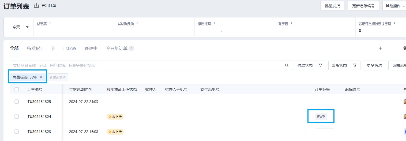
Task: Click the 更多筛选 button
Action: coord(374,65)
